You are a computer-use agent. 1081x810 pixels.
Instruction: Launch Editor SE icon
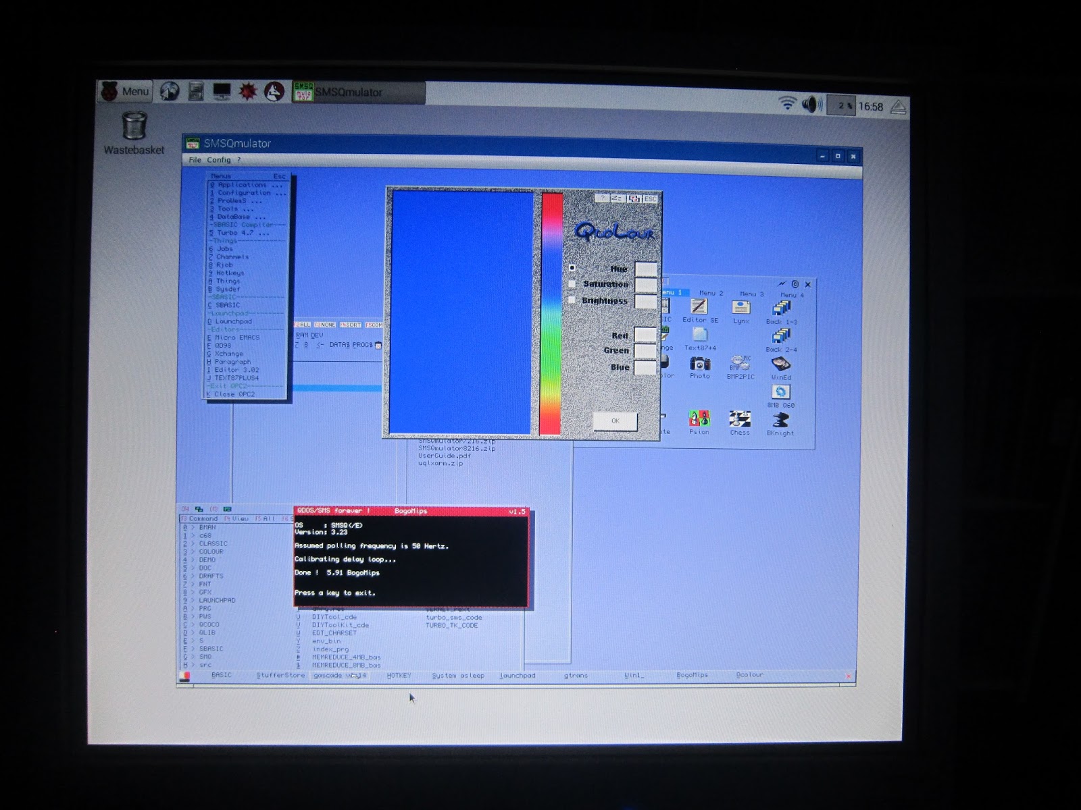(700, 311)
